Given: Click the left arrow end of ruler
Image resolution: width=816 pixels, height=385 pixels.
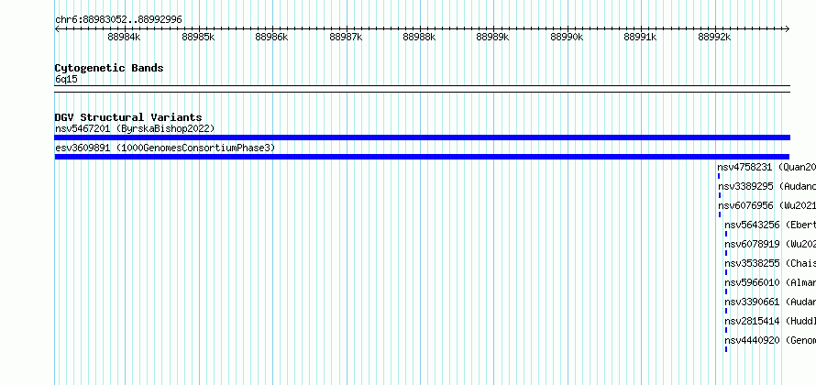Looking at the screenshot, I should coord(57,28).
